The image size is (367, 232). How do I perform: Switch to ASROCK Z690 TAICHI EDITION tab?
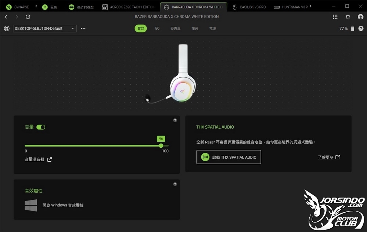coord(128,7)
